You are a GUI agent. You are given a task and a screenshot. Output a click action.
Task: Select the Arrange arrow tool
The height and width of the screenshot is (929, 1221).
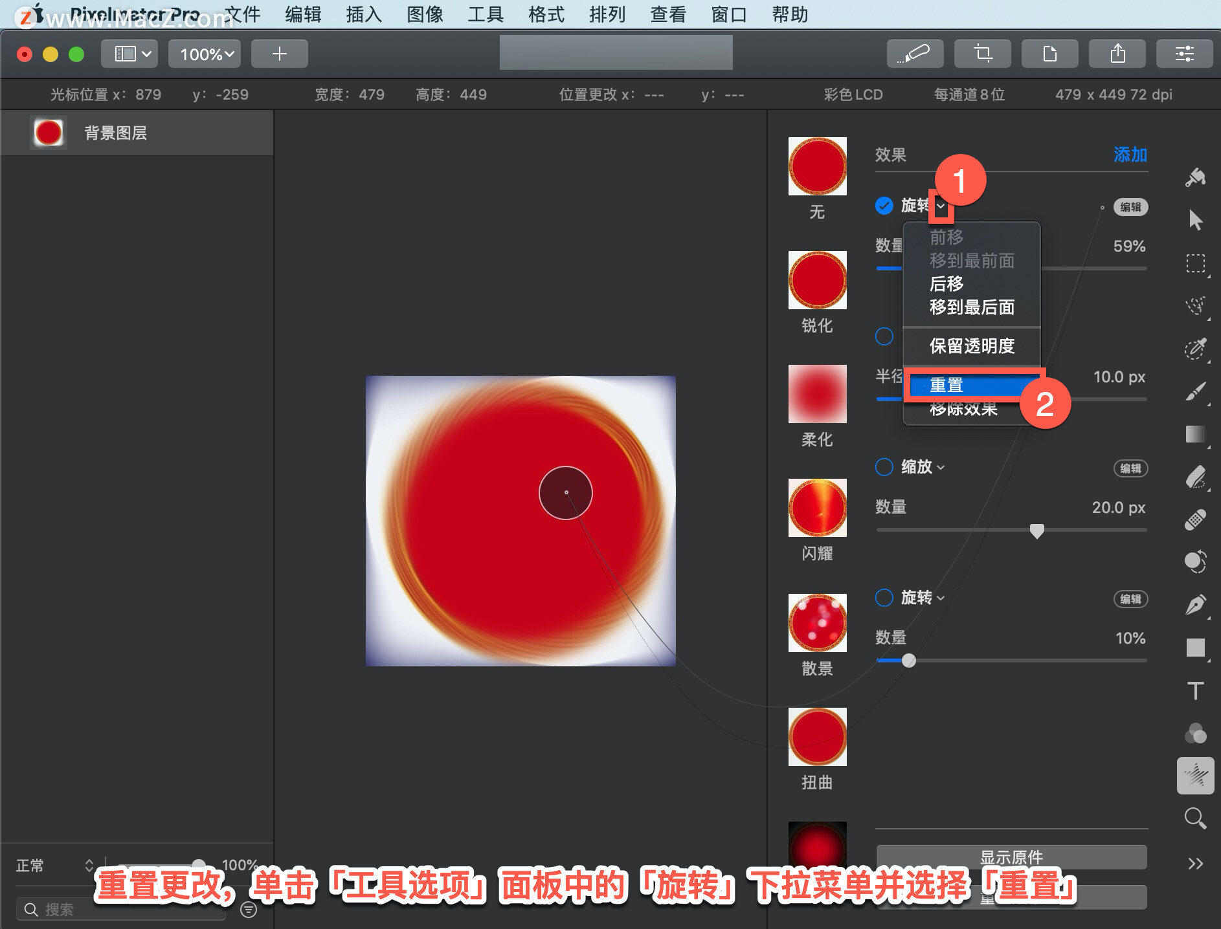(x=1195, y=220)
